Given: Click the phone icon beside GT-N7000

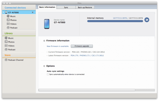Looking at the screenshot, I should 6,12.
